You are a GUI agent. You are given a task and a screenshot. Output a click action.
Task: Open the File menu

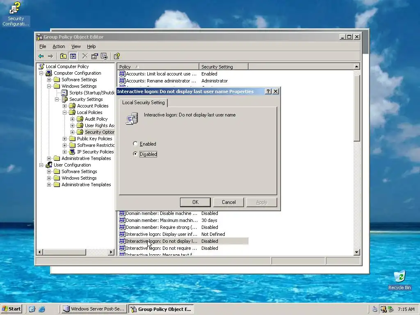(x=43, y=46)
